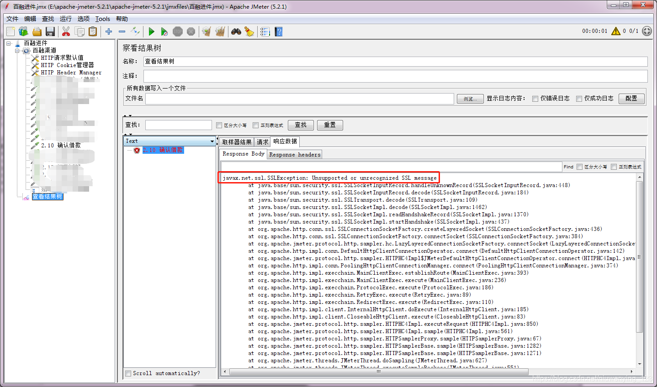Click the Clear All results broom icon
The width and height of the screenshot is (657, 387).
coord(220,31)
